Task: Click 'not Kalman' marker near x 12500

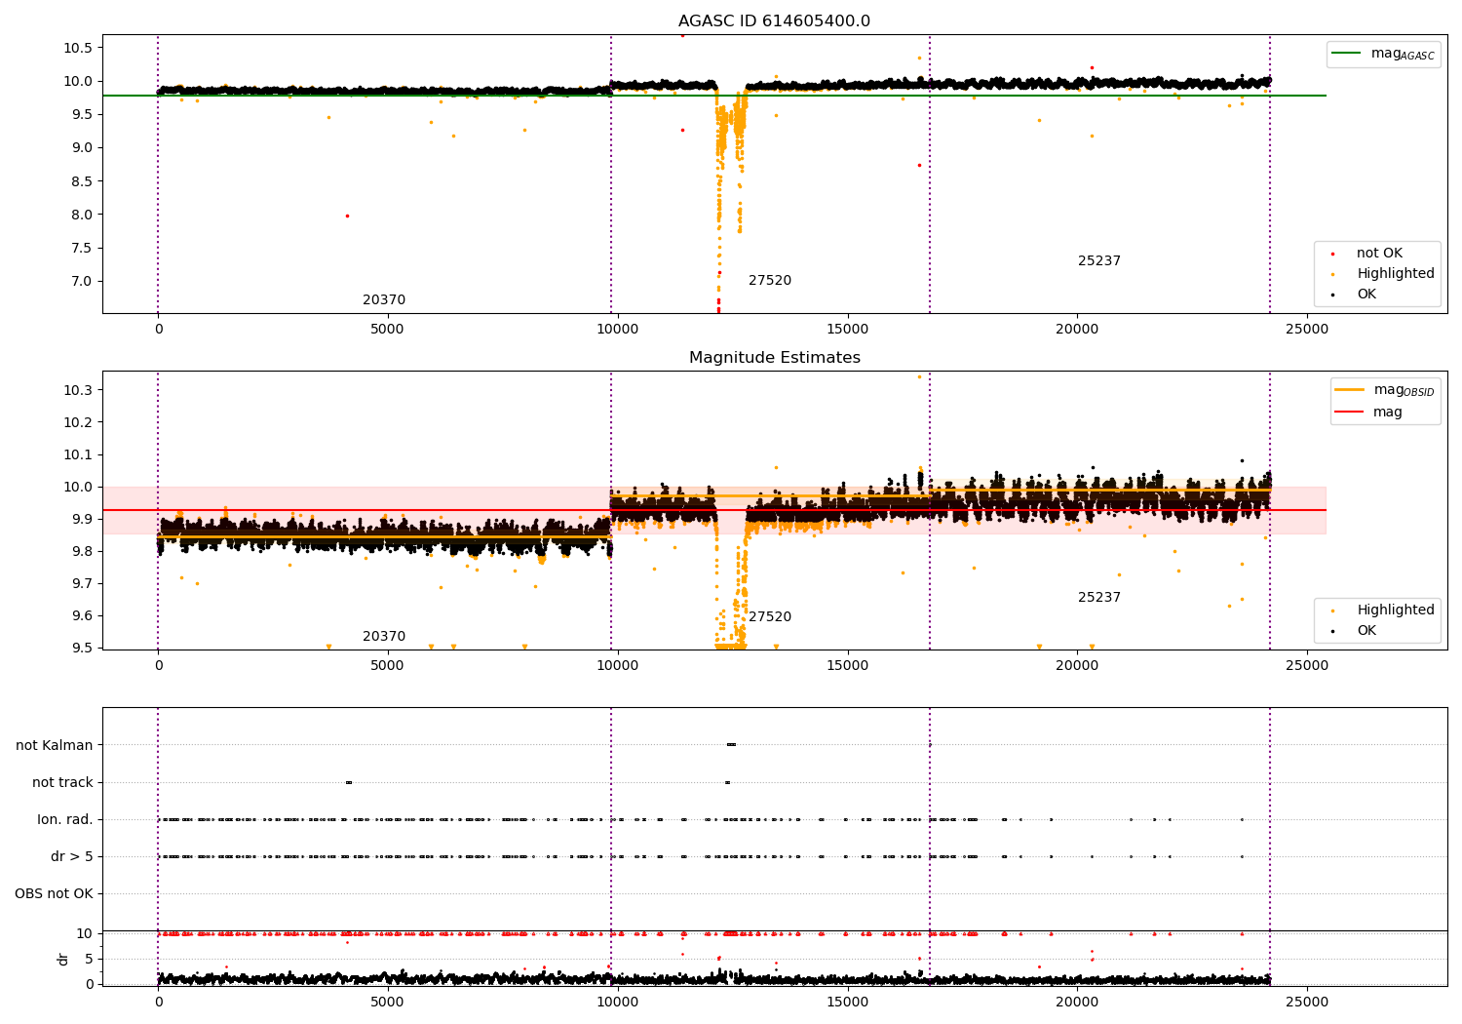Action: pos(731,745)
